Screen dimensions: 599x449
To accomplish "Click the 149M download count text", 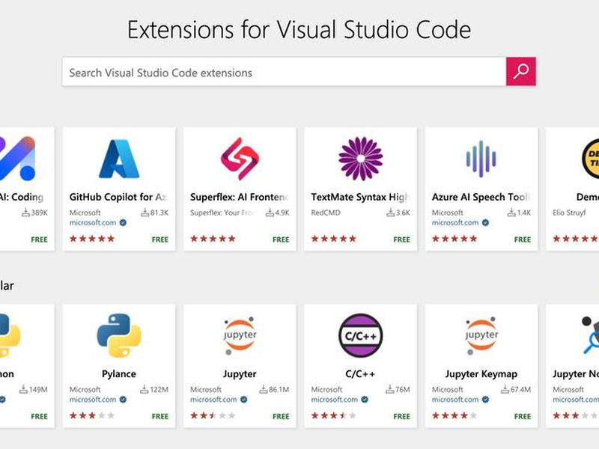I will pyautogui.click(x=38, y=389).
